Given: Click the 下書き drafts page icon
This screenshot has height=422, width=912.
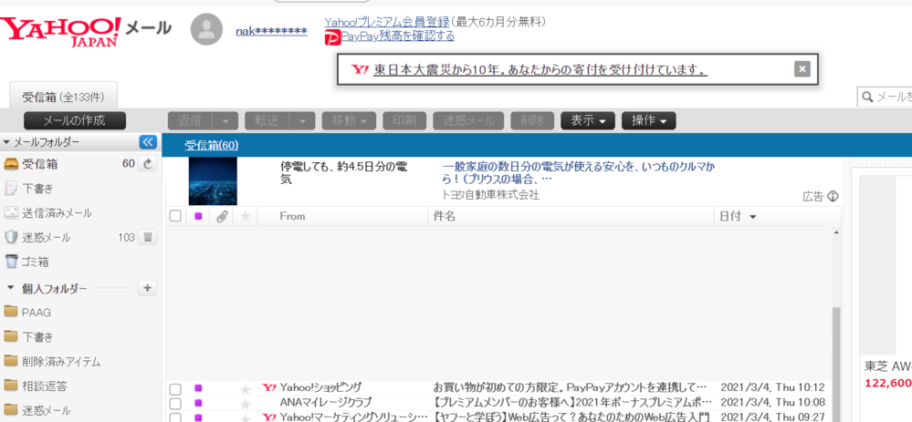Looking at the screenshot, I should tap(11, 189).
